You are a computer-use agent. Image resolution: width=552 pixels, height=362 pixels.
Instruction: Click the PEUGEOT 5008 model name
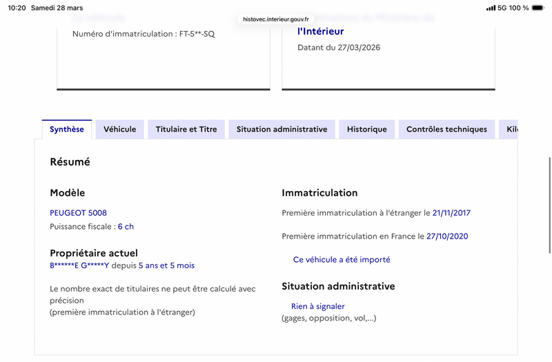coord(78,212)
